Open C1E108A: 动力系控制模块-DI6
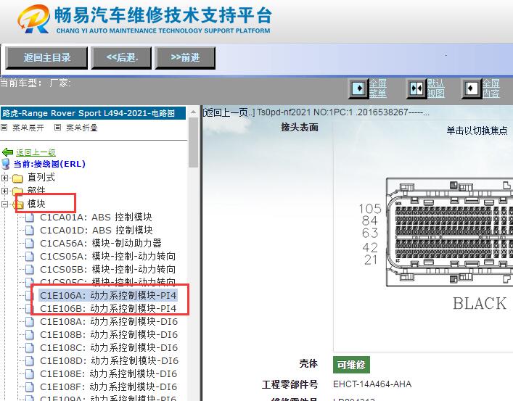Image resolution: width=513 pixels, height=401 pixels. coord(109,321)
